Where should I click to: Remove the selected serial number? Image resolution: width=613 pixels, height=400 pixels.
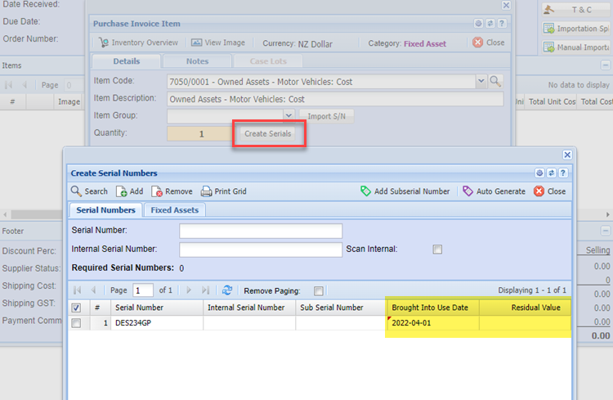coord(172,191)
